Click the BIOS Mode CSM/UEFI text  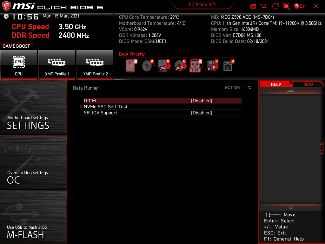pos(143,41)
